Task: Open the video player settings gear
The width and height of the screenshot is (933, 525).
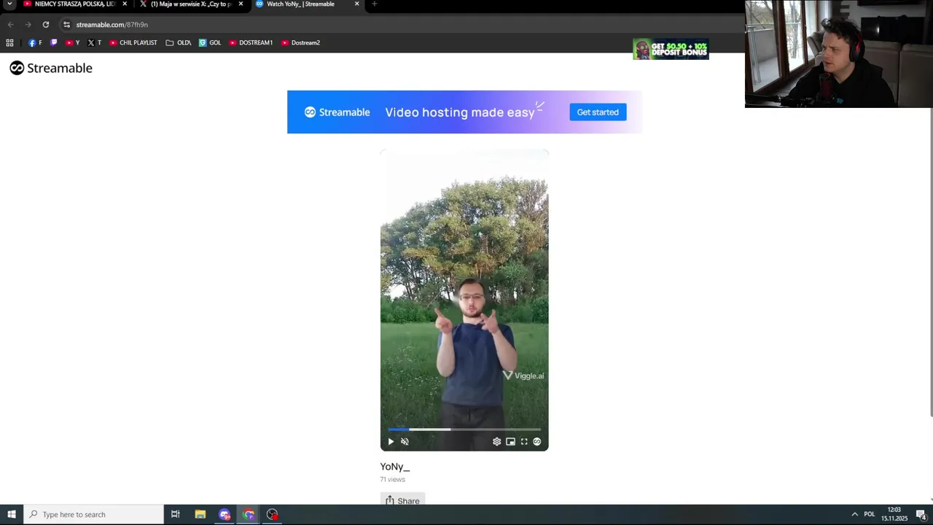Action: 496,441
